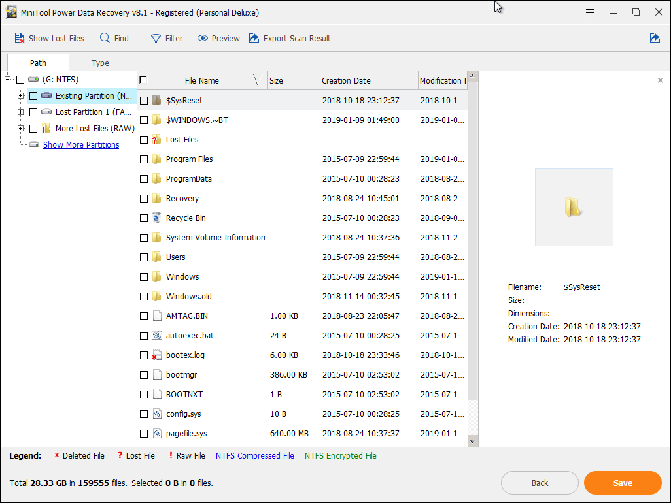This screenshot has width=671, height=503.
Task: Sort by the Modification column header
Action: point(443,80)
